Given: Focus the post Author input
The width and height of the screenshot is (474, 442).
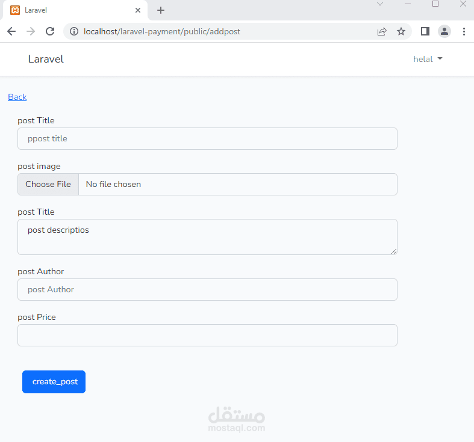Looking at the screenshot, I should 207,289.
